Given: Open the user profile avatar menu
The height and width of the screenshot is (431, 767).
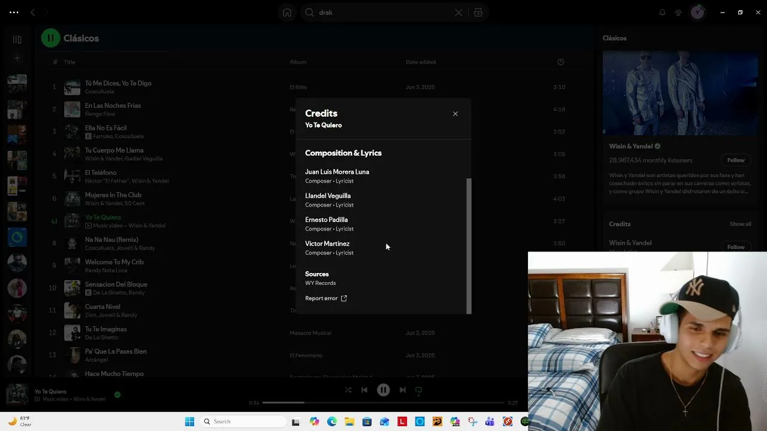Looking at the screenshot, I should 697,13.
